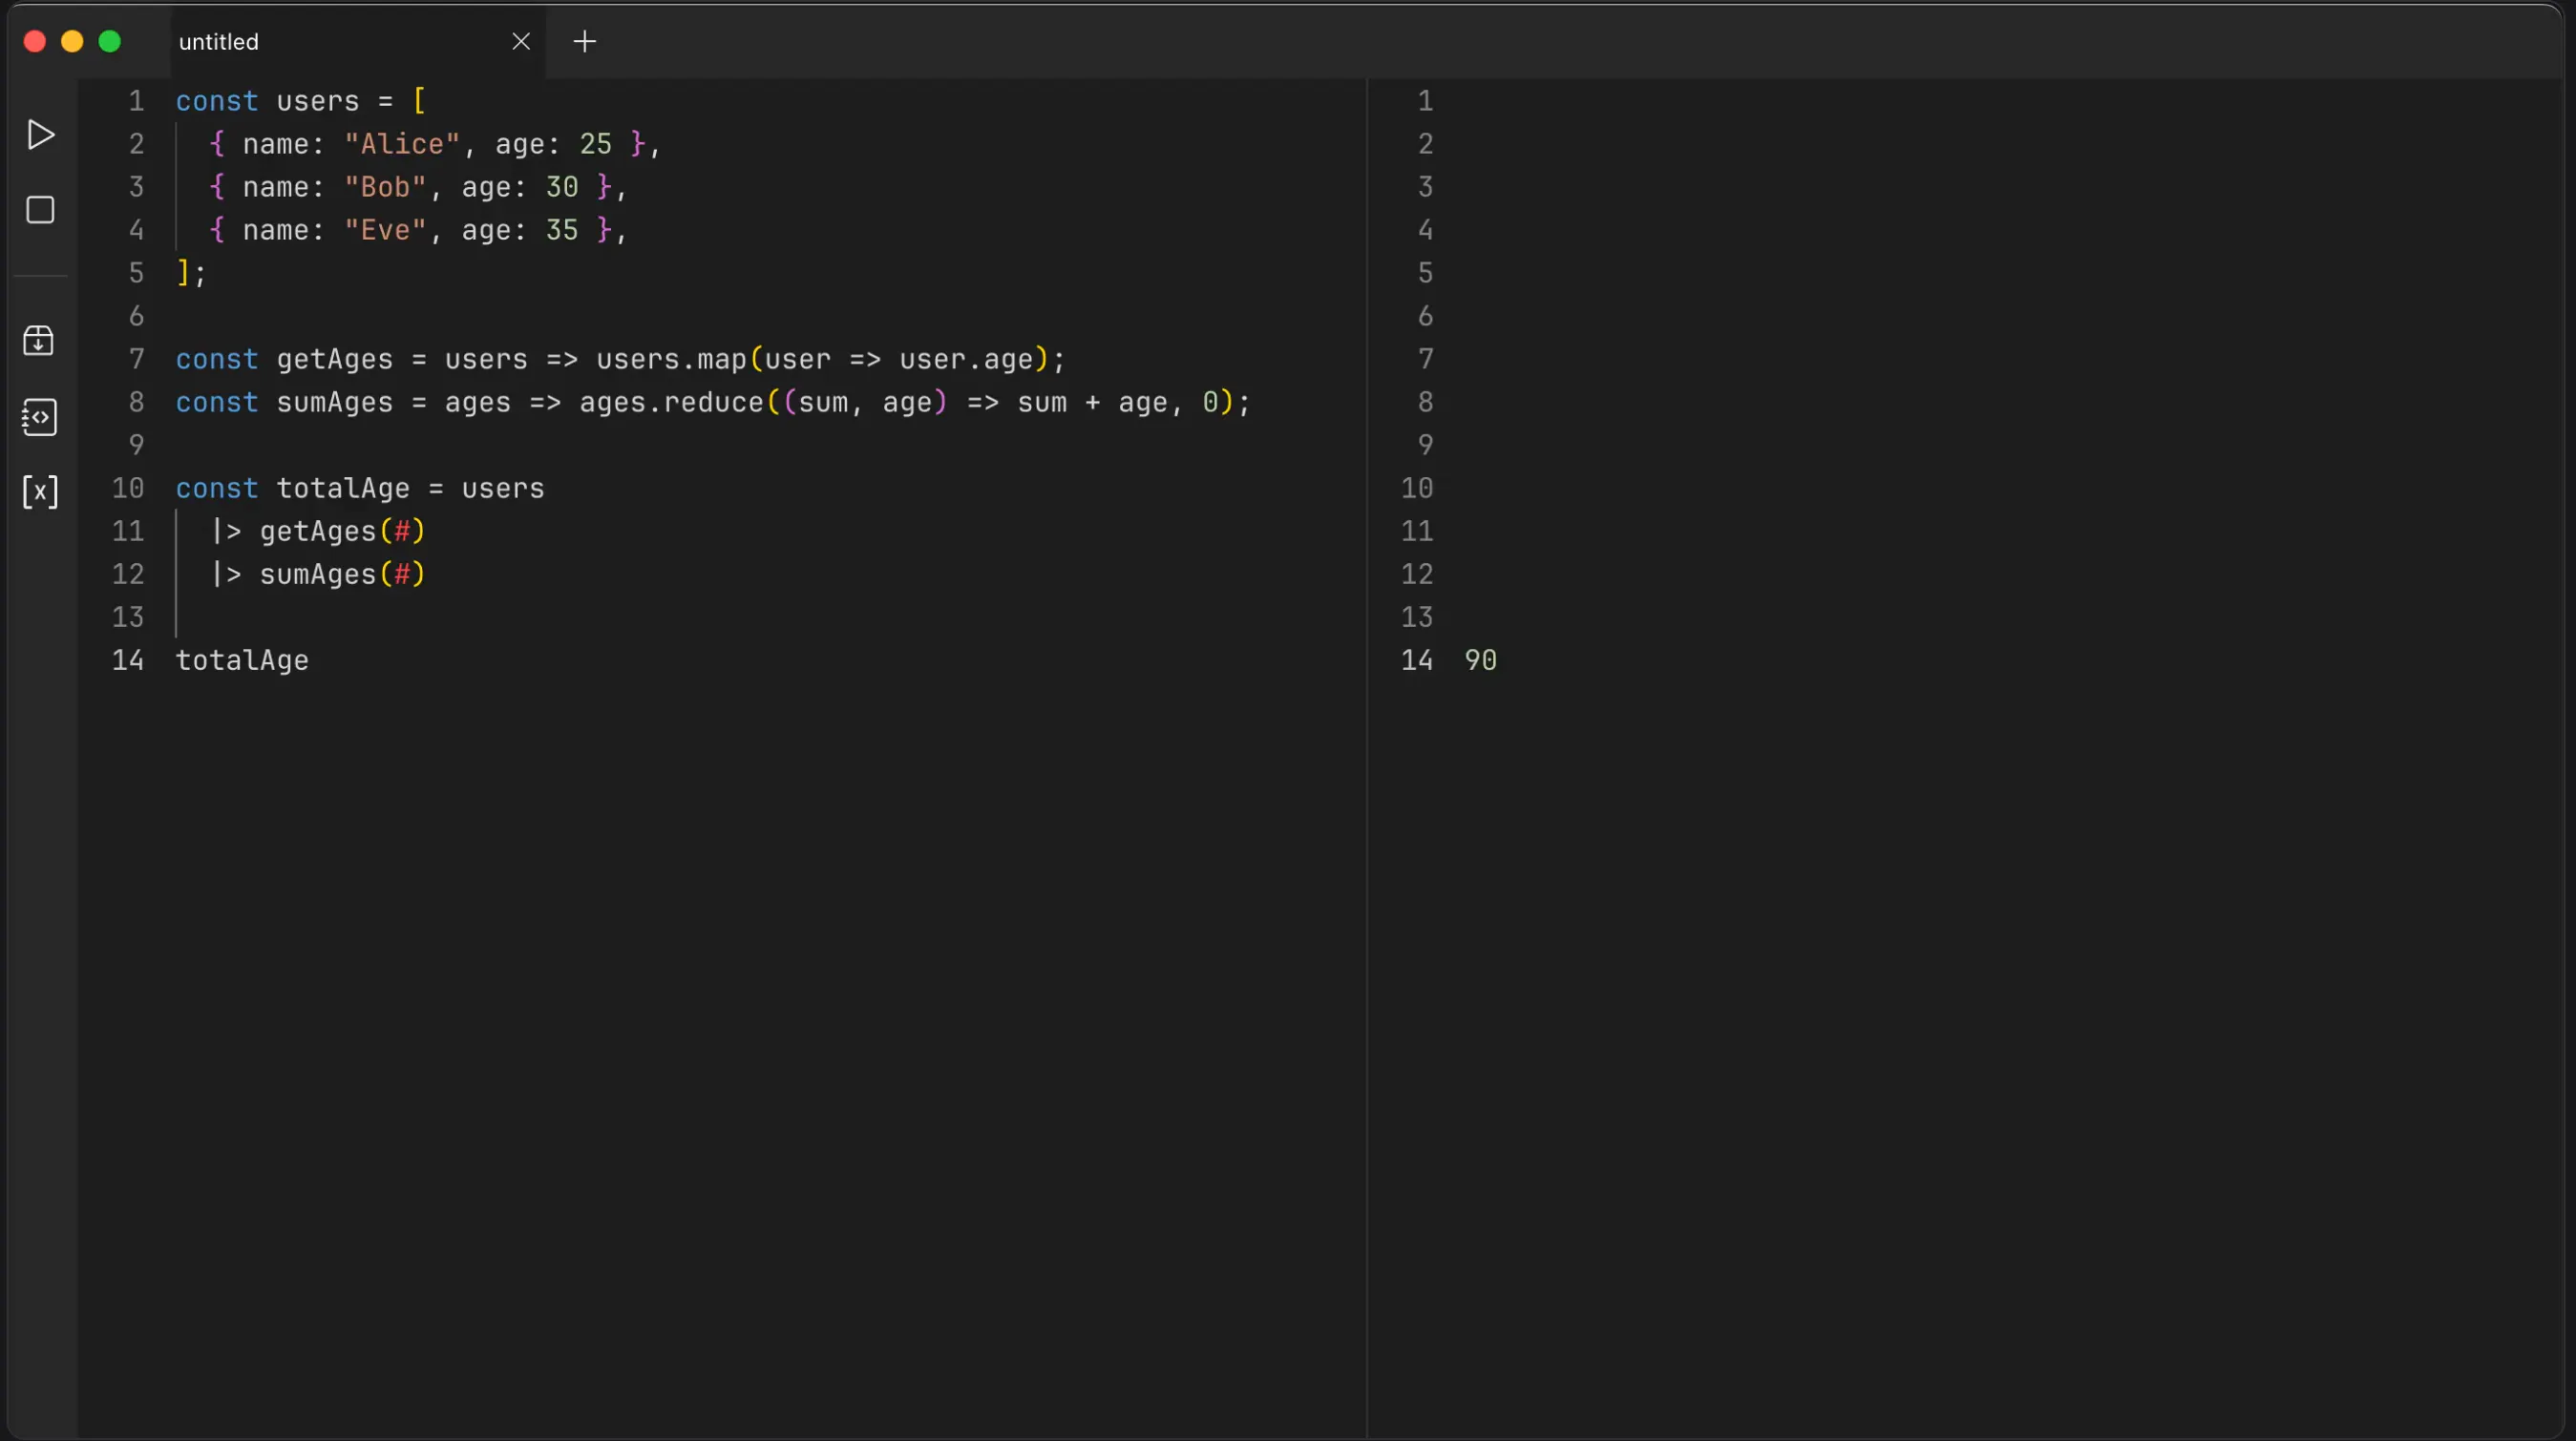
Task: Click the getAges(#) pipe call on line 11
Action: 343,532
